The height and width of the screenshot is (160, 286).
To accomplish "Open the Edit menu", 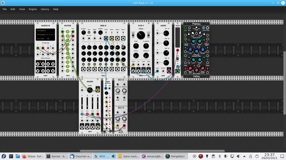I will coord(13,9).
